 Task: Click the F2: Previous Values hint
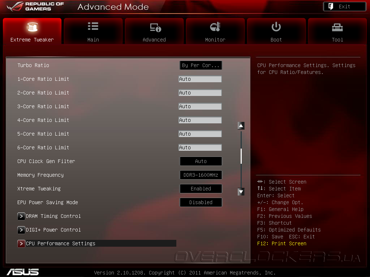coord(285,216)
